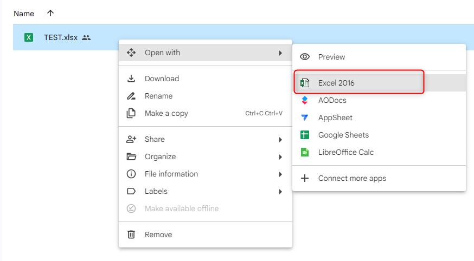Click the Remove trash can icon
Screen dimensions: 474x261
pyautogui.click(x=131, y=234)
